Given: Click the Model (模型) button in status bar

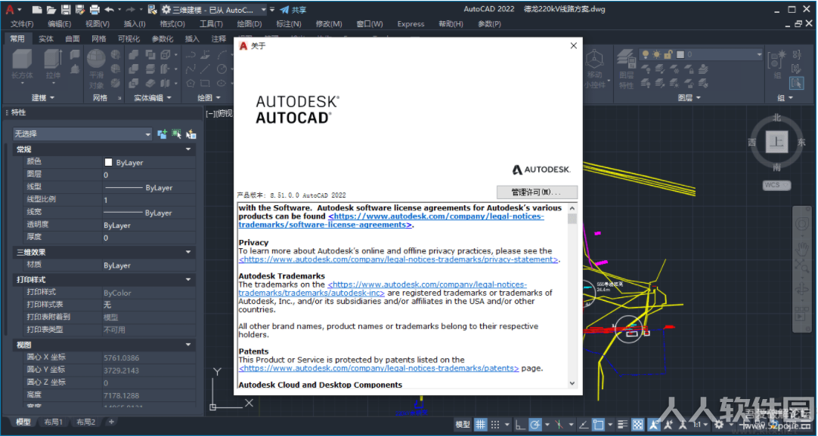Looking at the screenshot, I should point(463,425).
